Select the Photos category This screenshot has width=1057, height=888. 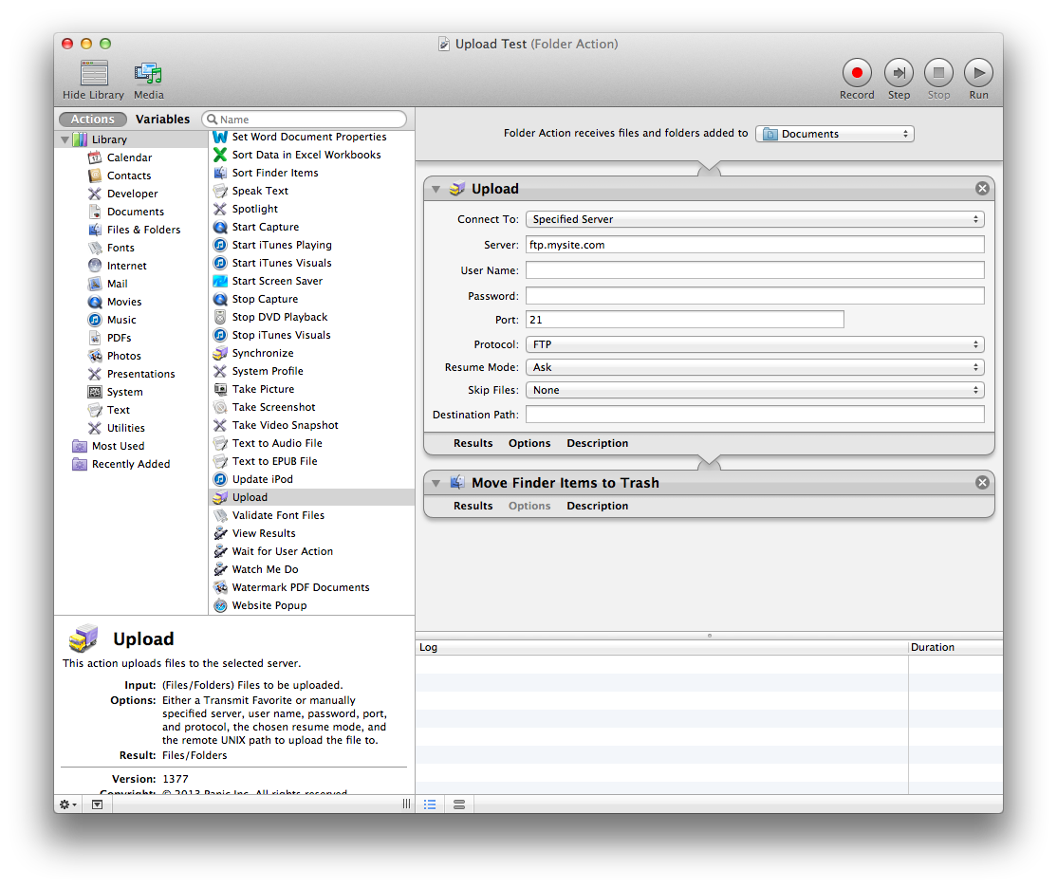(x=124, y=357)
